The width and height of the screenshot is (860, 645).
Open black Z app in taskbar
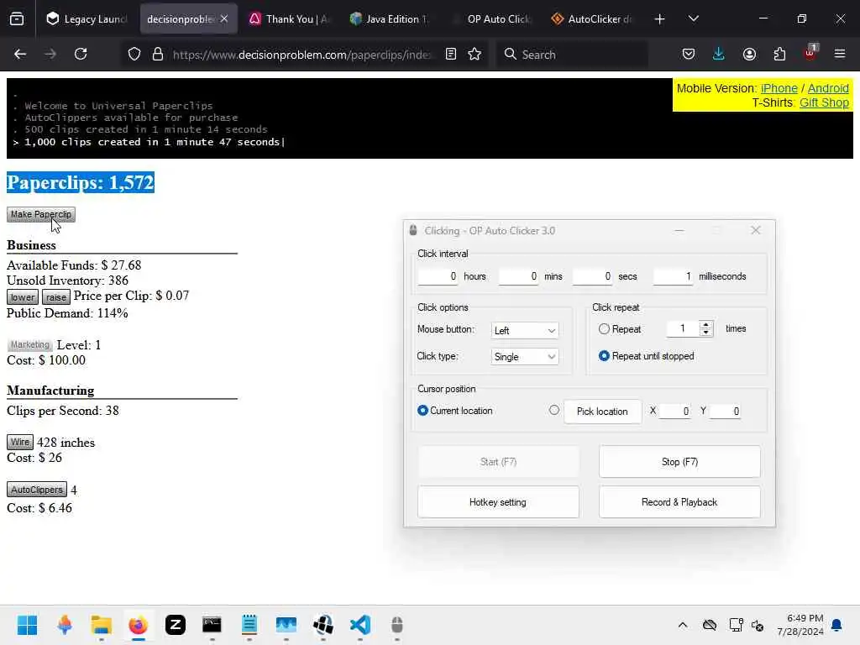tap(176, 625)
